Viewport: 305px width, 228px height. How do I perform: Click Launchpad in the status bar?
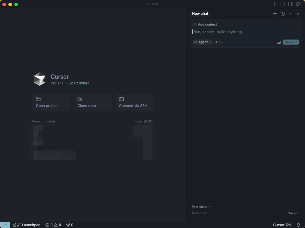[27, 225]
